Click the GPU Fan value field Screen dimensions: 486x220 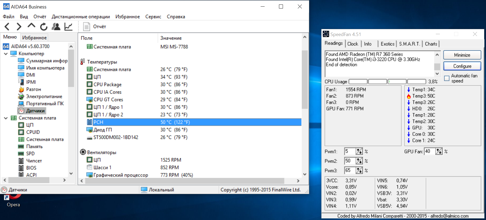(430, 151)
